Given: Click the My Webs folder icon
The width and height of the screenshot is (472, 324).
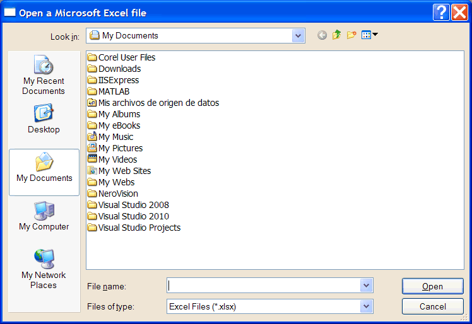Looking at the screenshot, I should pos(92,182).
